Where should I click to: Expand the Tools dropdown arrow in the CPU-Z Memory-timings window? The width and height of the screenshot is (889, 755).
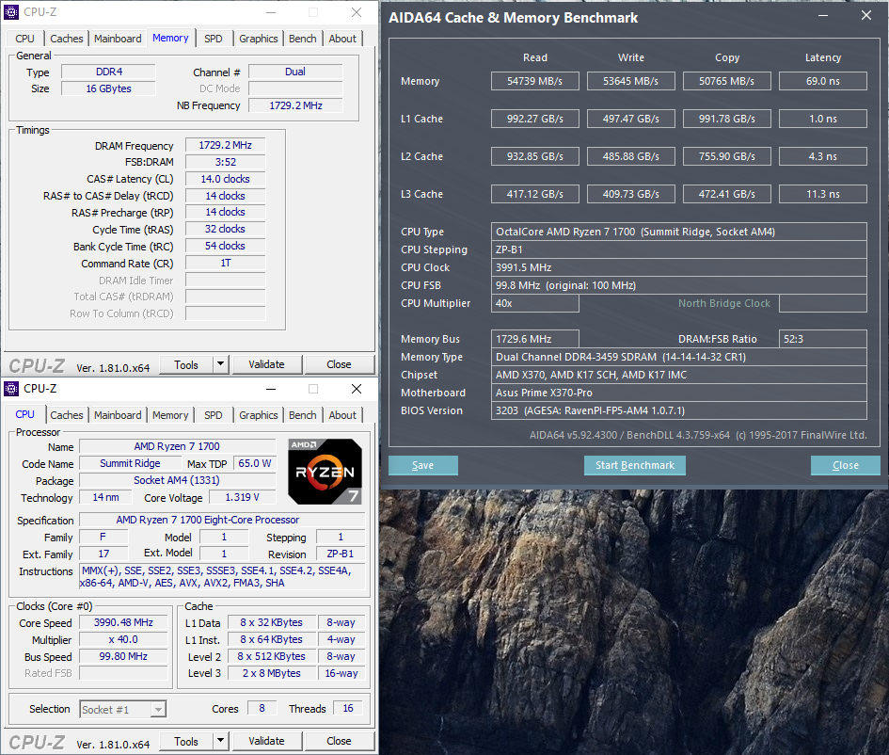pos(220,364)
